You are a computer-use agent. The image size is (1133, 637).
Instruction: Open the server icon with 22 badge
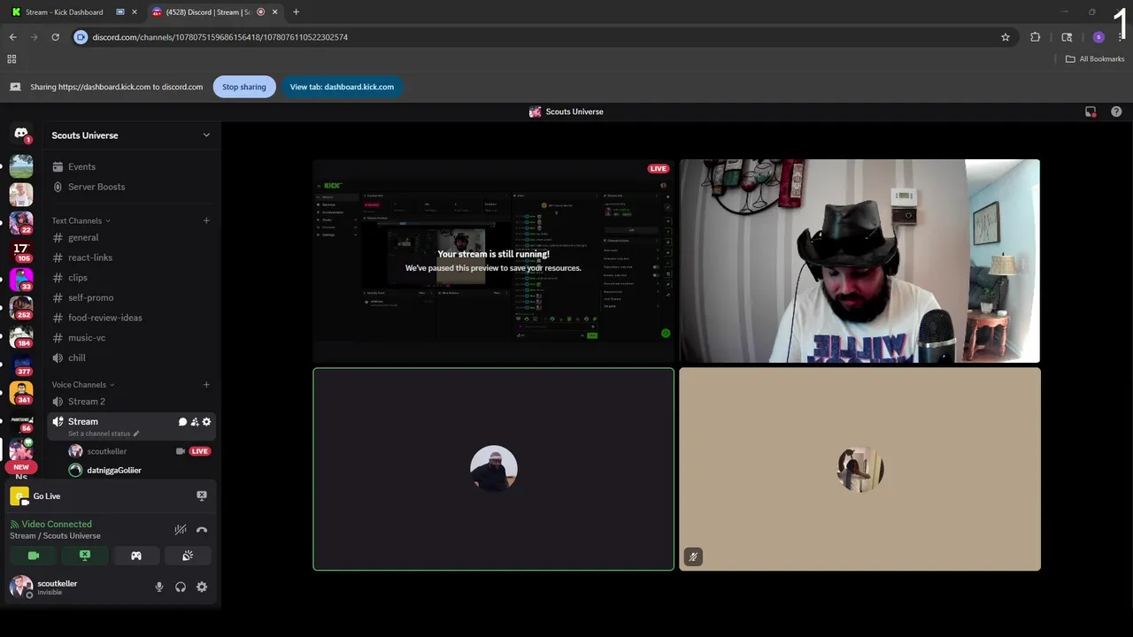21,221
